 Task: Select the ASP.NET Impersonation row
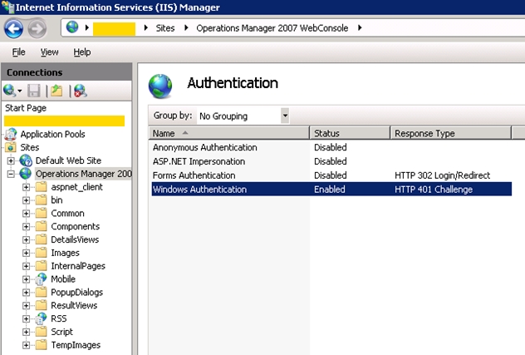pyautogui.click(x=331, y=161)
